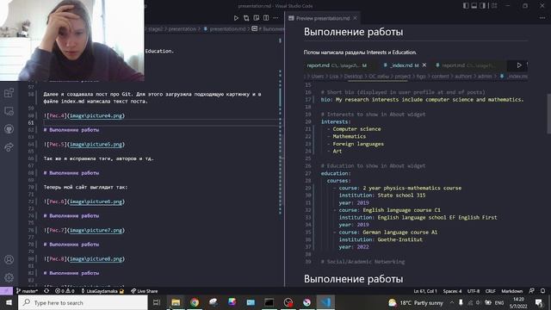Synchronize changes icon in status bar

(x=46, y=291)
